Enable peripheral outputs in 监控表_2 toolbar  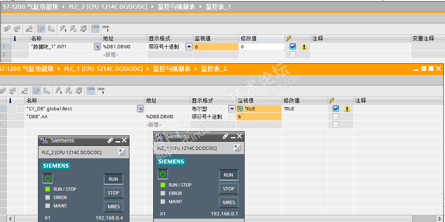(x=78, y=91)
